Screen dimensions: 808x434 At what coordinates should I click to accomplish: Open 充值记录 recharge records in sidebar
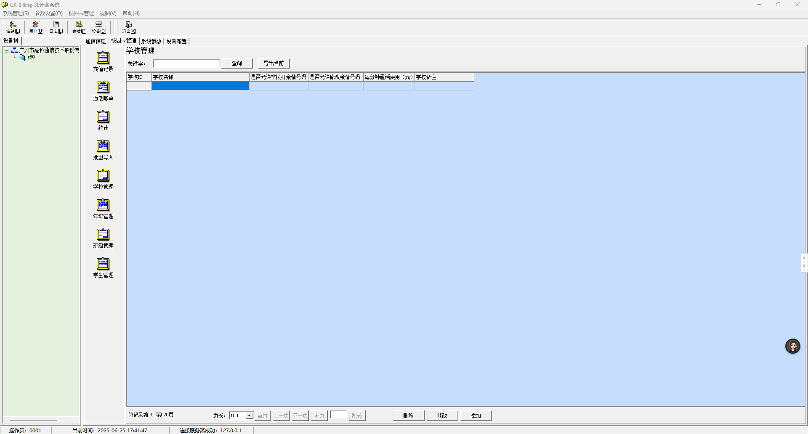[103, 61]
